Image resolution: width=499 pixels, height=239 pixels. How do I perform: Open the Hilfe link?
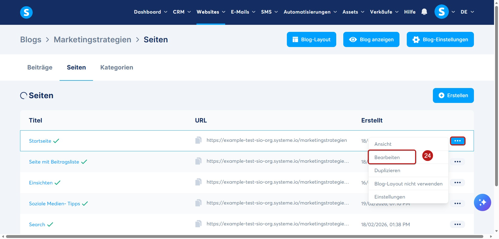(x=410, y=12)
